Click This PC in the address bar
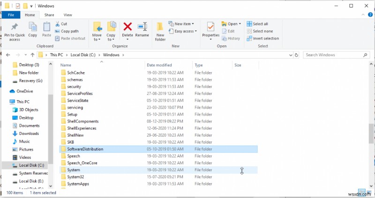This screenshot has height=198, width=375. coord(56,55)
